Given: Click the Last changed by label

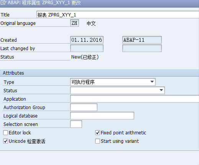Looking at the screenshot, I should (x=18, y=49).
